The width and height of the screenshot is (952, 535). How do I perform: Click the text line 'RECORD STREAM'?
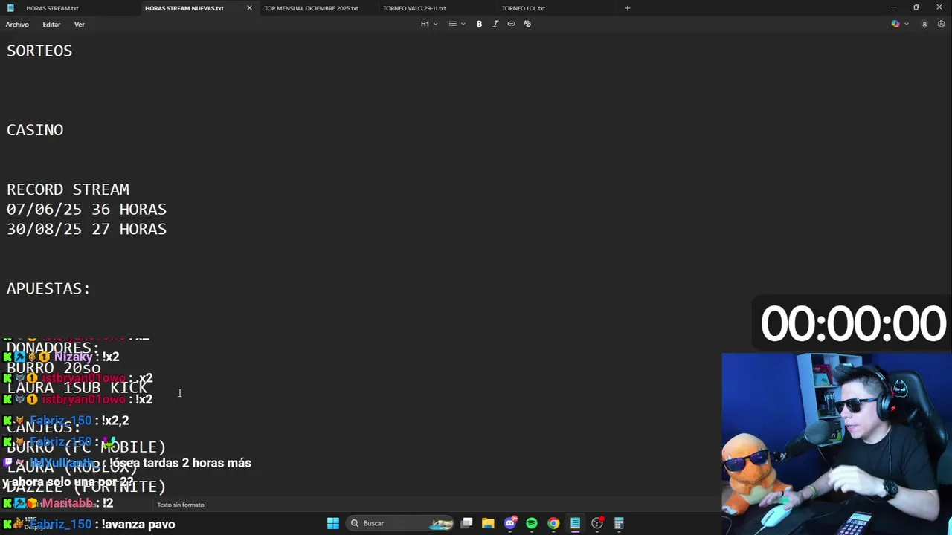[x=68, y=189]
